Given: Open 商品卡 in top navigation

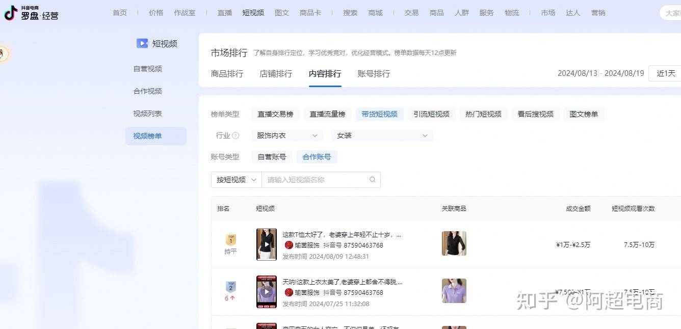Looking at the screenshot, I should click(310, 13).
